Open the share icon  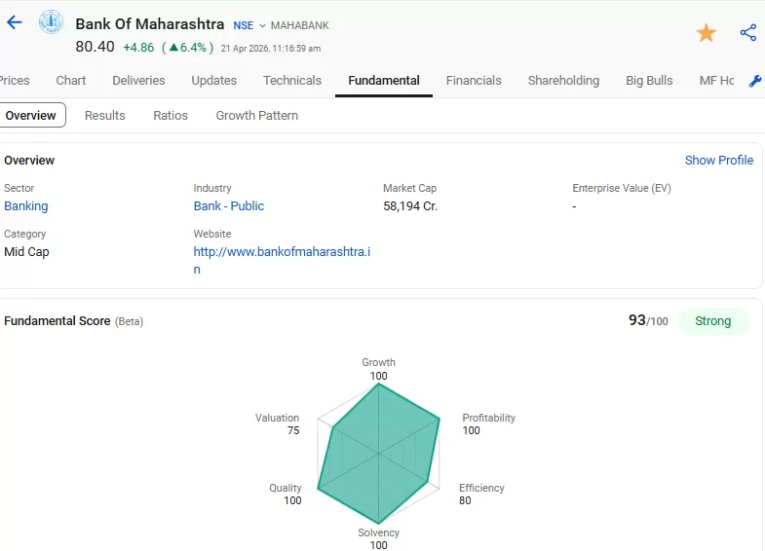[747, 33]
